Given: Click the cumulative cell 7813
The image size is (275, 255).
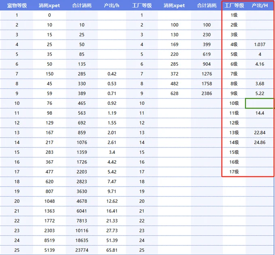Looking at the screenshot, I should (x=82, y=221).
